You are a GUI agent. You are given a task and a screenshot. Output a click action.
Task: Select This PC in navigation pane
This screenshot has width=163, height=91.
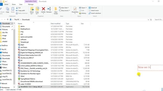click(4, 50)
